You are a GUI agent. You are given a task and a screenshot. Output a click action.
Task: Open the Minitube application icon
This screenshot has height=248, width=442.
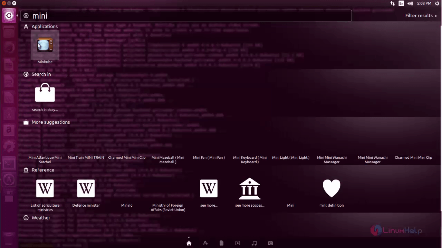pyautogui.click(x=45, y=45)
